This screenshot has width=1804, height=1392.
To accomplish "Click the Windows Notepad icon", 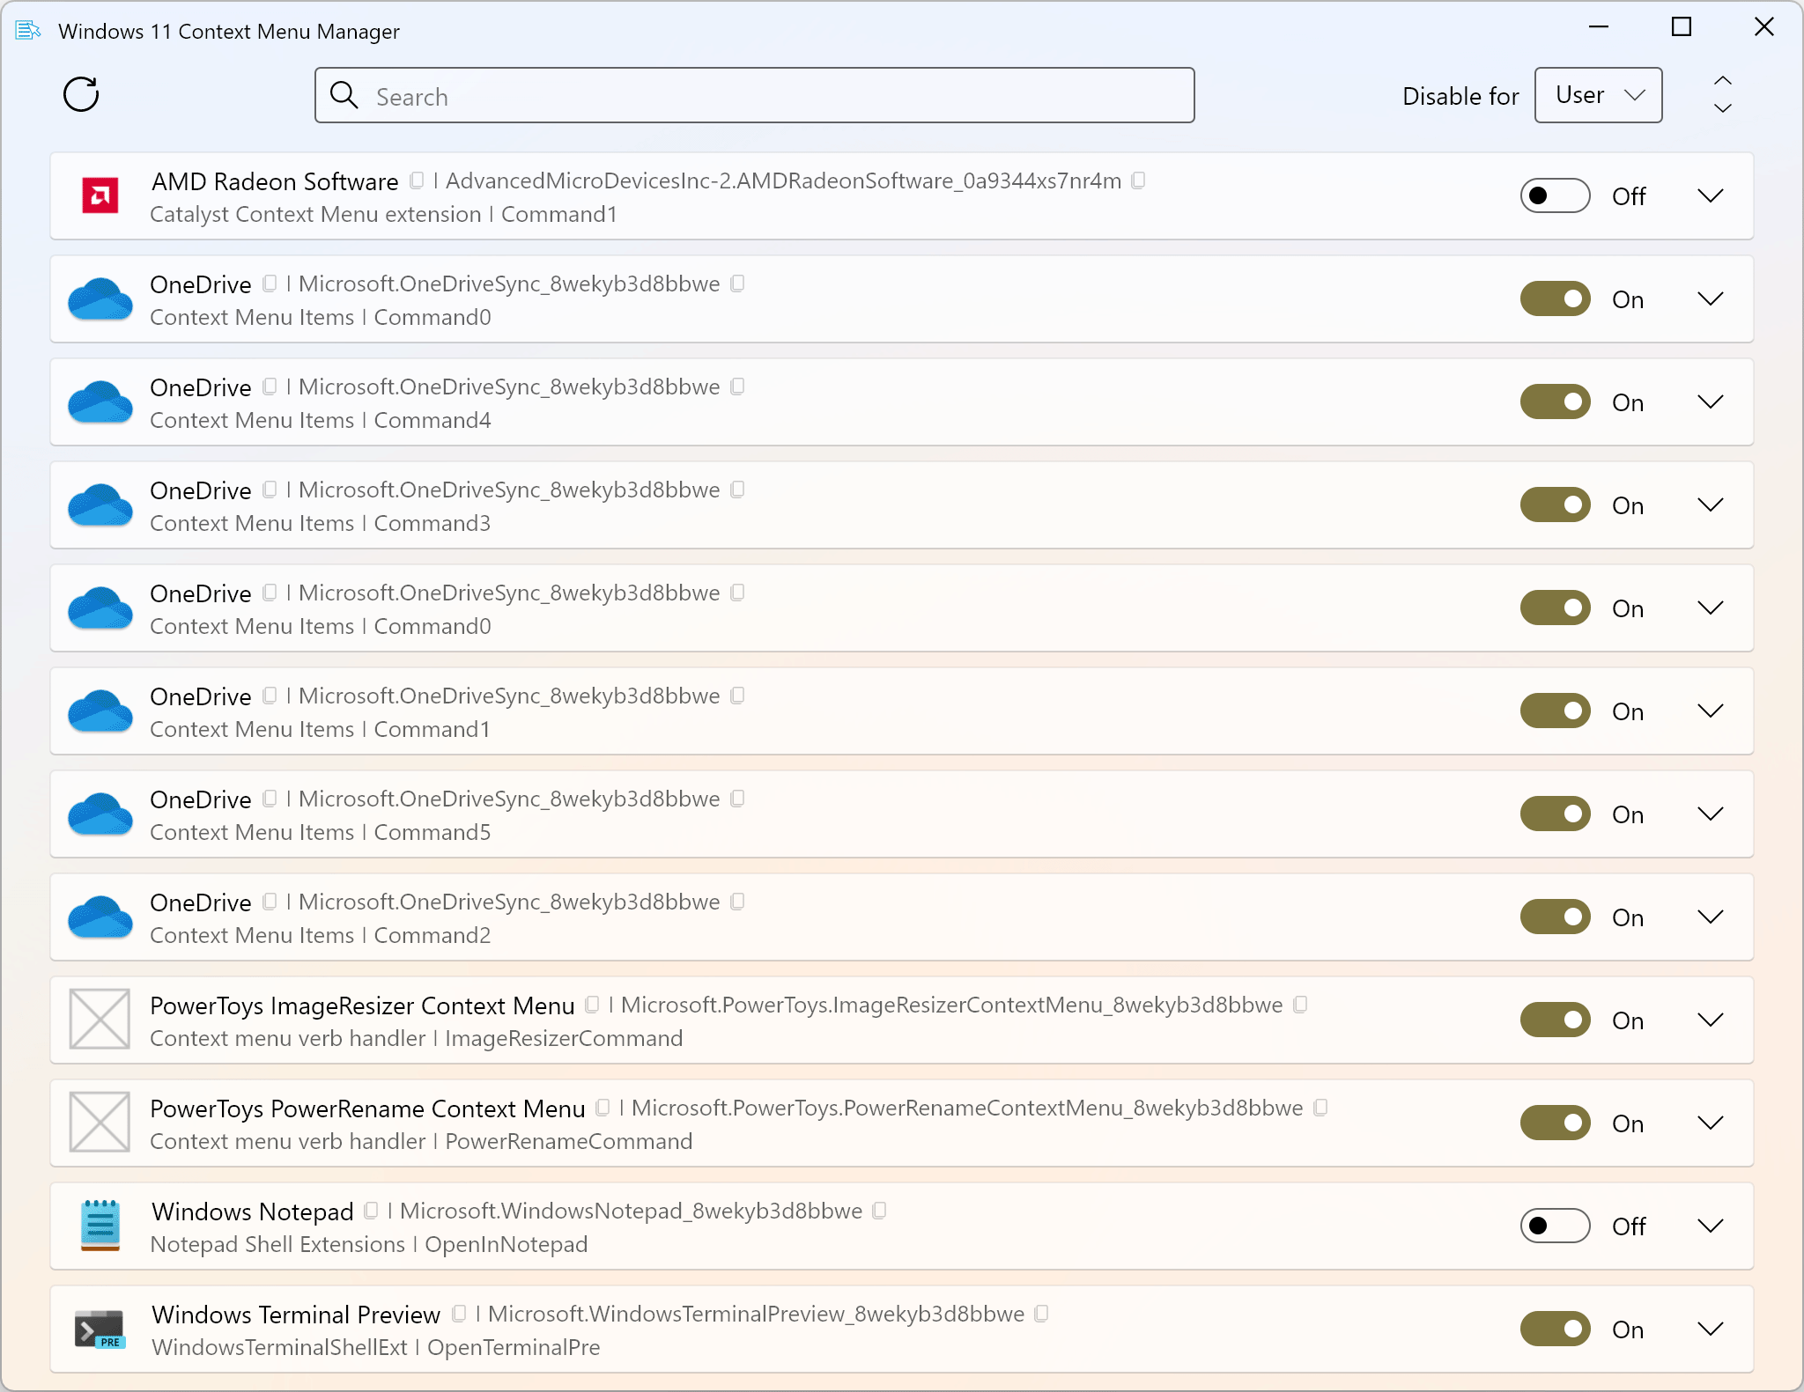I will coord(100,1226).
